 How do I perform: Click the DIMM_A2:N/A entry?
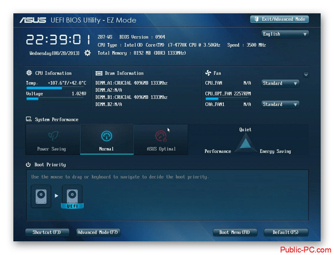pyautogui.click(x=109, y=90)
